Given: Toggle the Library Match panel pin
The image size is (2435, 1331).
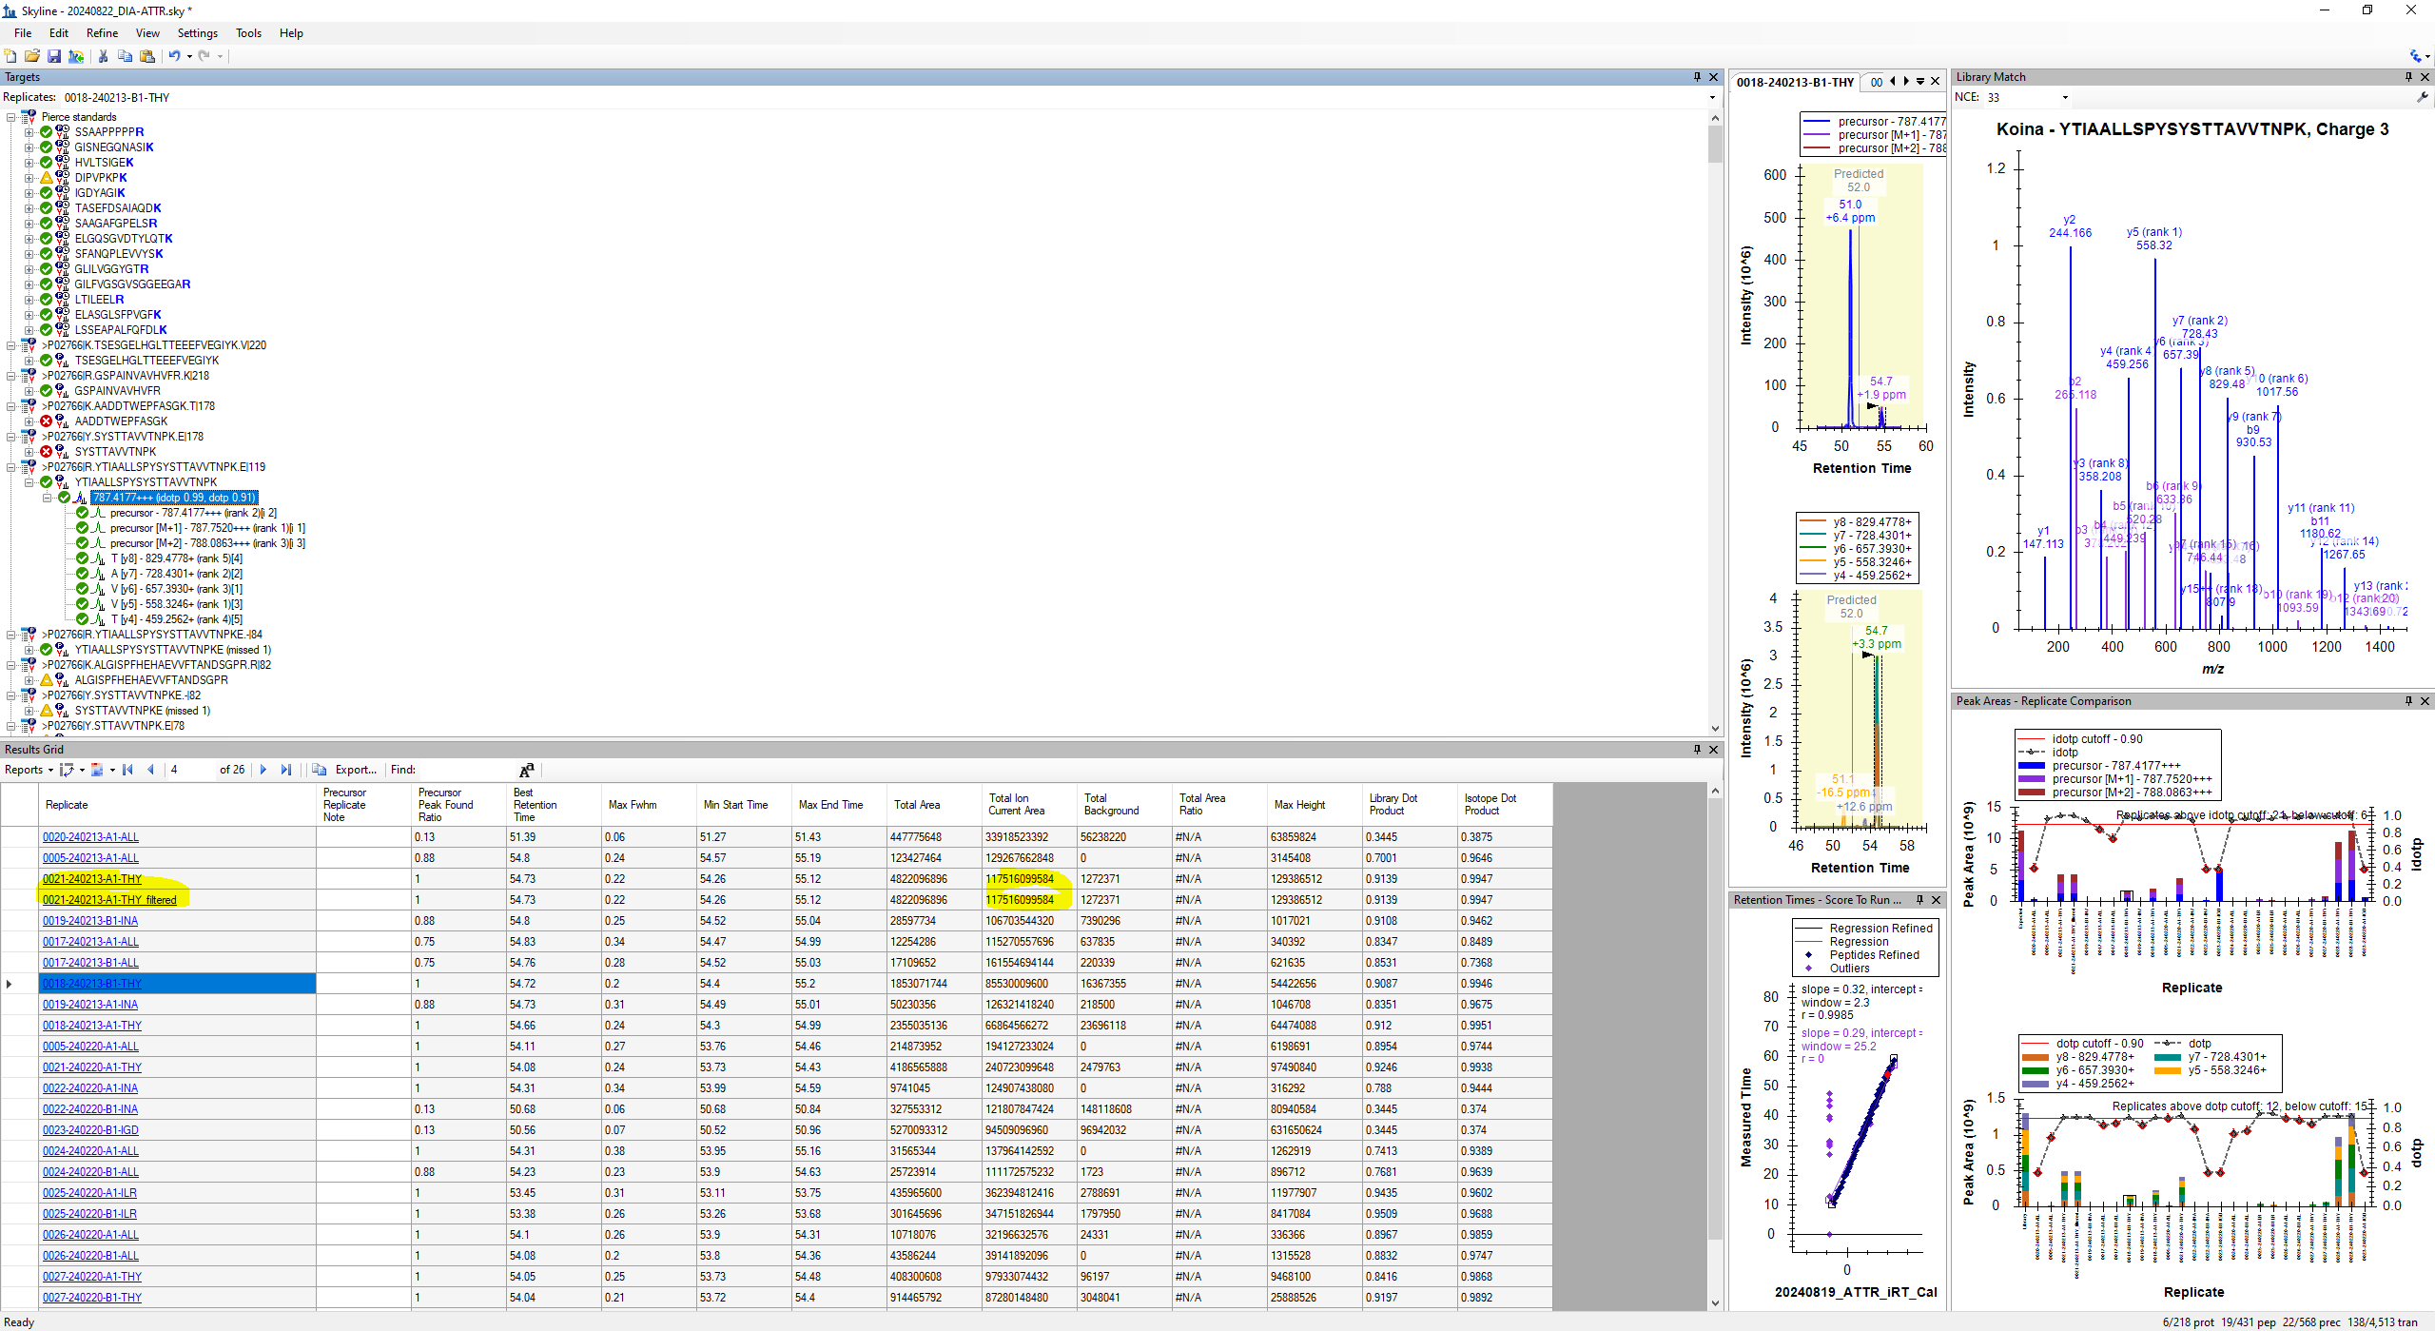Looking at the screenshot, I should 2408,77.
